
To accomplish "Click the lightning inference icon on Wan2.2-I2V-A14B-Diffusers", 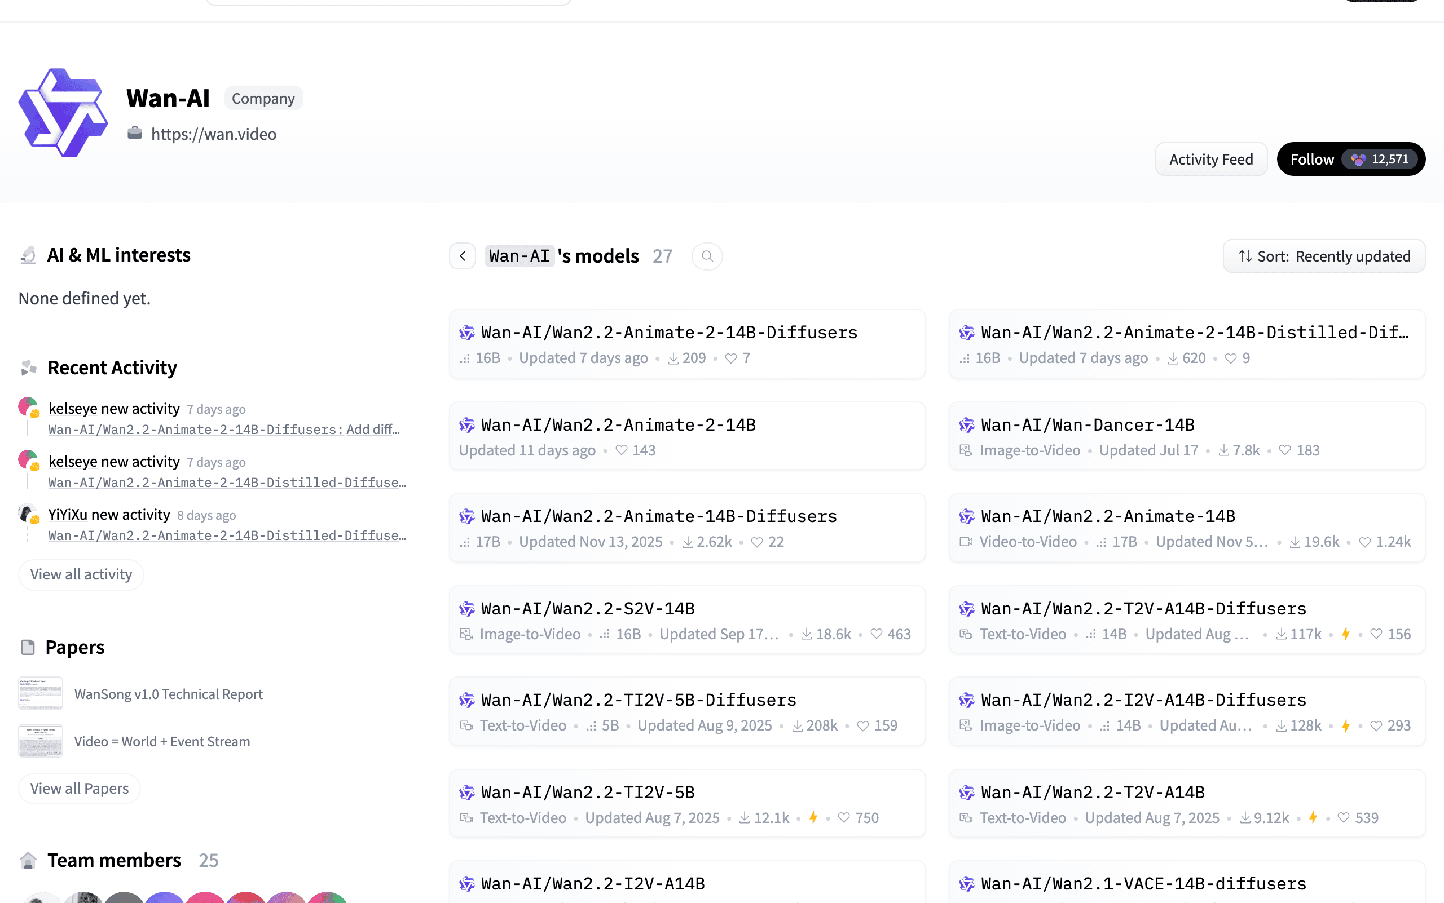I will [1345, 725].
